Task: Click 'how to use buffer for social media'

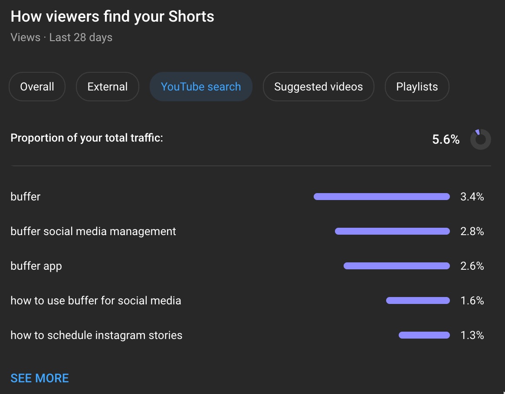Action: point(95,300)
